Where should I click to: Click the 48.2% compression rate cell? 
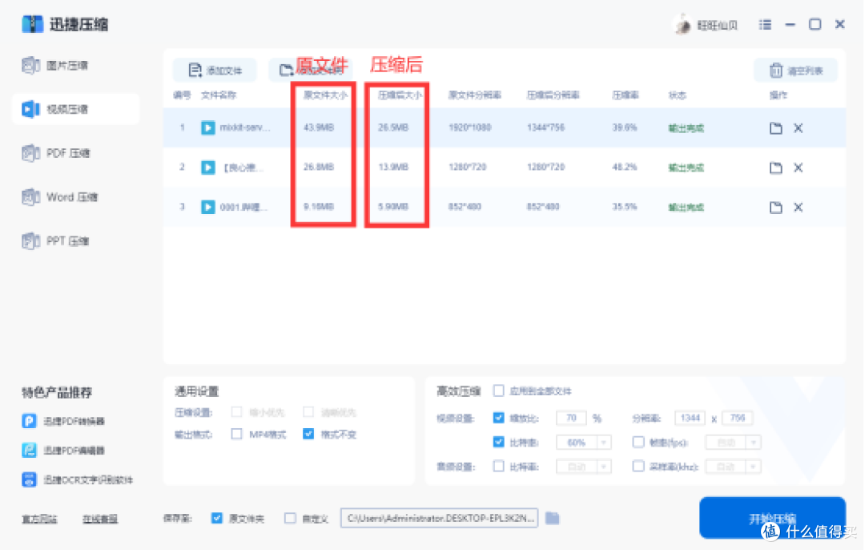(x=625, y=168)
